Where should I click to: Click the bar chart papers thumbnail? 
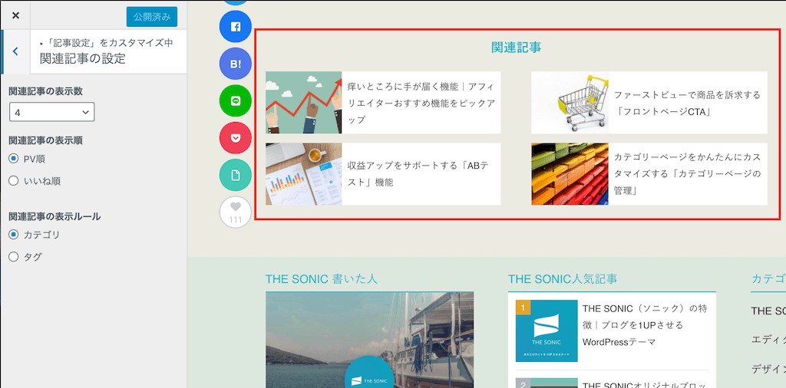pyautogui.click(x=304, y=174)
